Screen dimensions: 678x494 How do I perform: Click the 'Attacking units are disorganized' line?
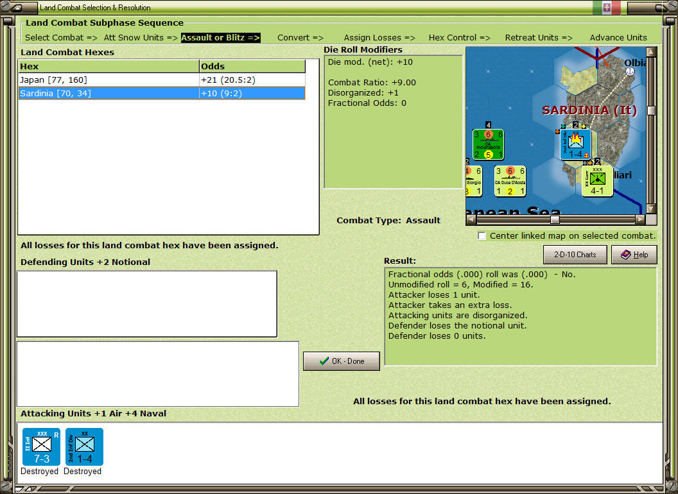(x=458, y=316)
